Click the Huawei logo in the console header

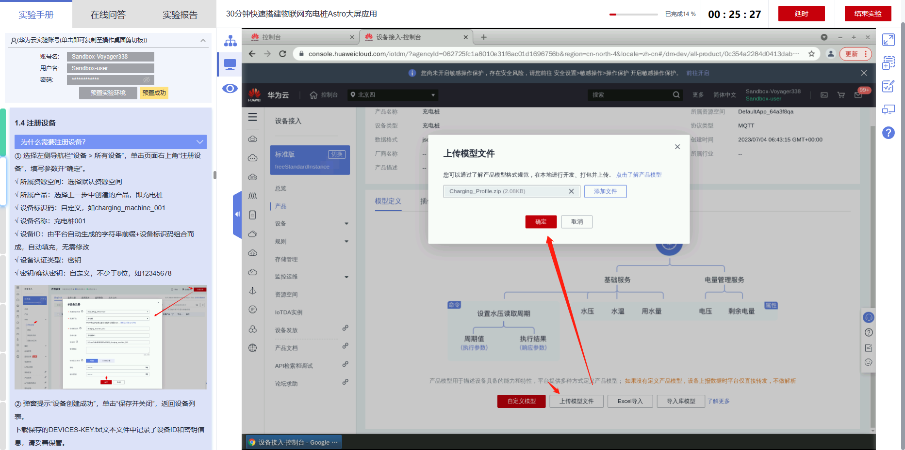[254, 95]
